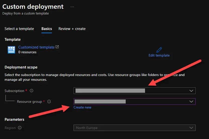Open the ellipsis menu beside Custom deployment
This screenshot has width=209, height=139.
coord(72,7)
